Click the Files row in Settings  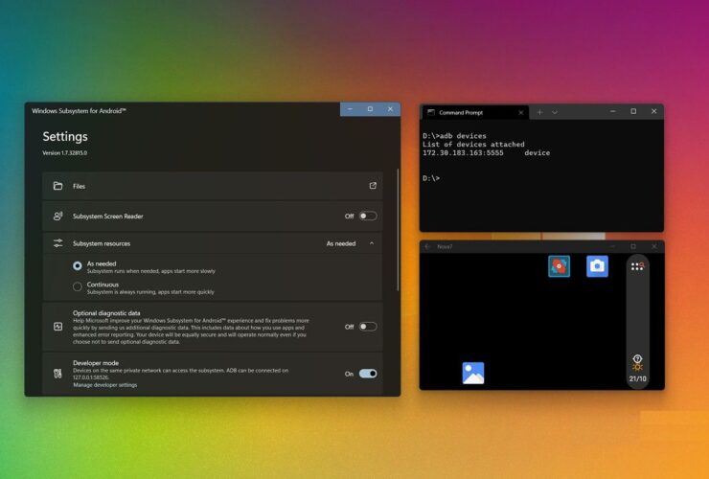[213, 186]
